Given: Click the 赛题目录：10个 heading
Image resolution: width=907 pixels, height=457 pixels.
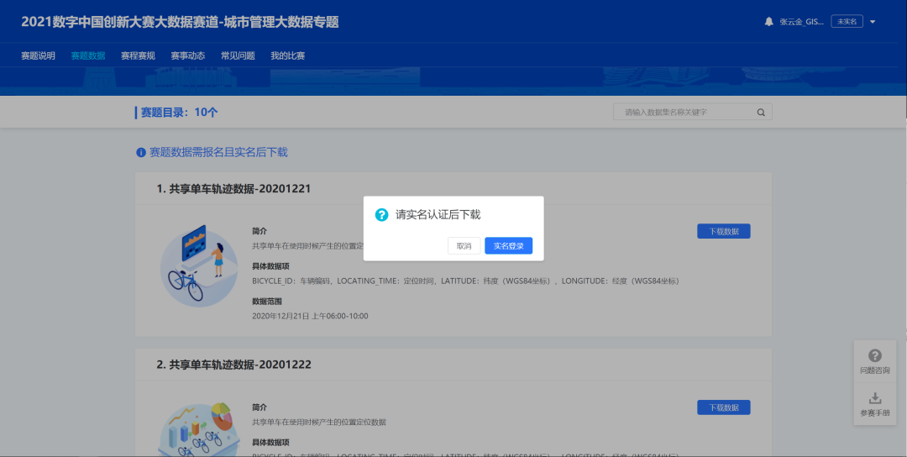Looking at the screenshot, I should point(180,113).
